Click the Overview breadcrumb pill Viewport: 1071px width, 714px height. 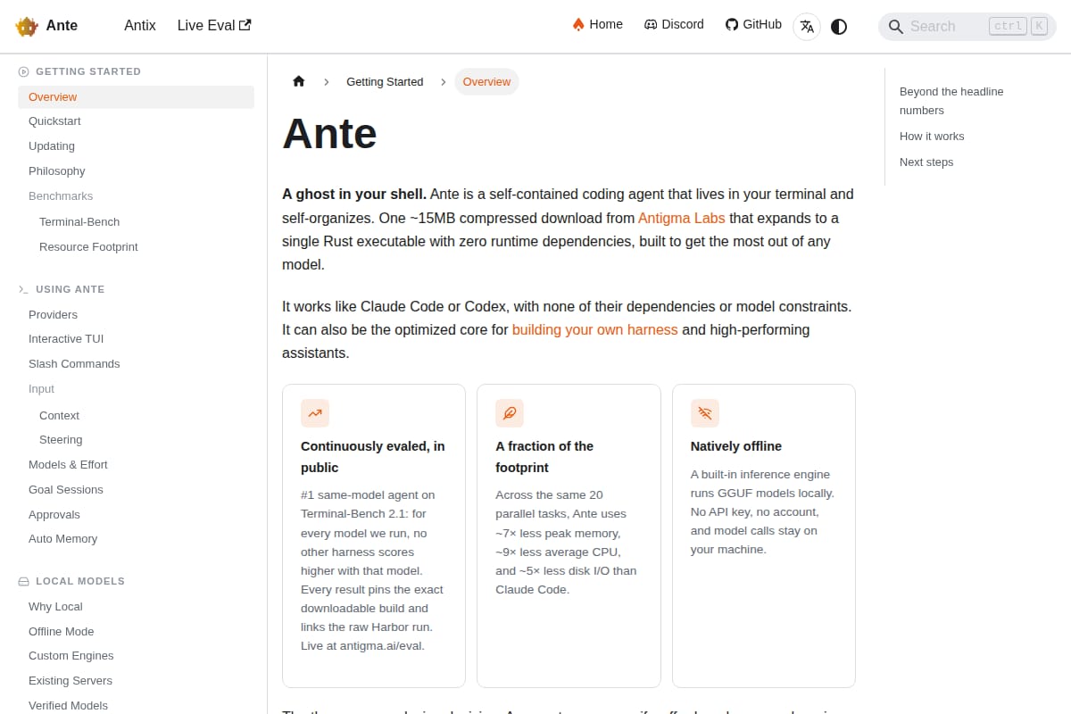click(x=486, y=82)
